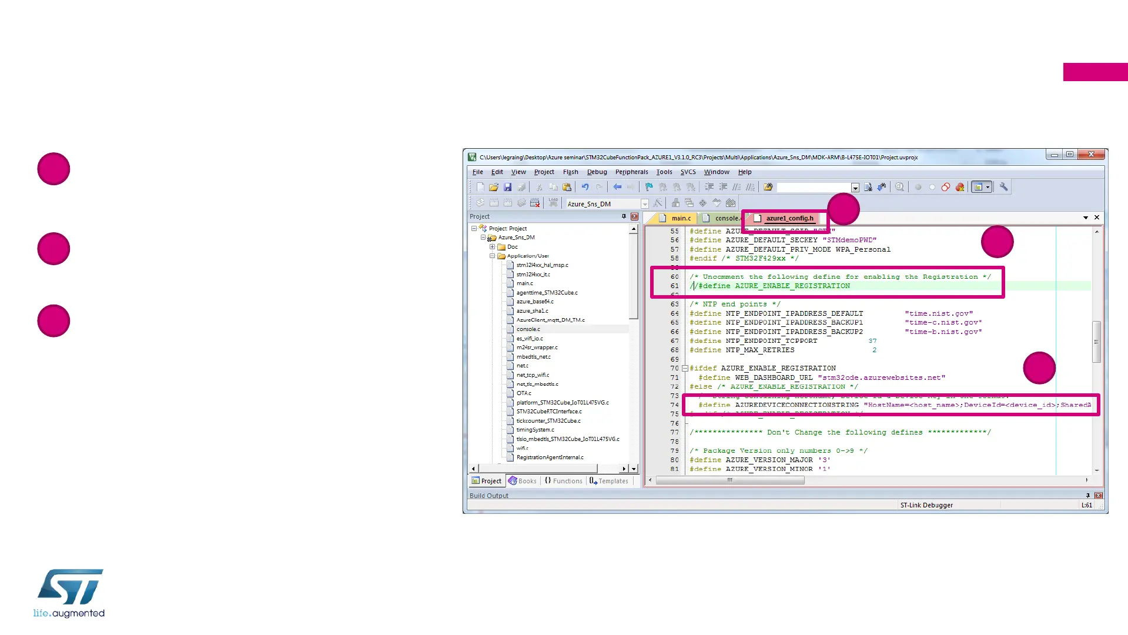
Task: Click the Find document search icon
Action: click(x=868, y=187)
